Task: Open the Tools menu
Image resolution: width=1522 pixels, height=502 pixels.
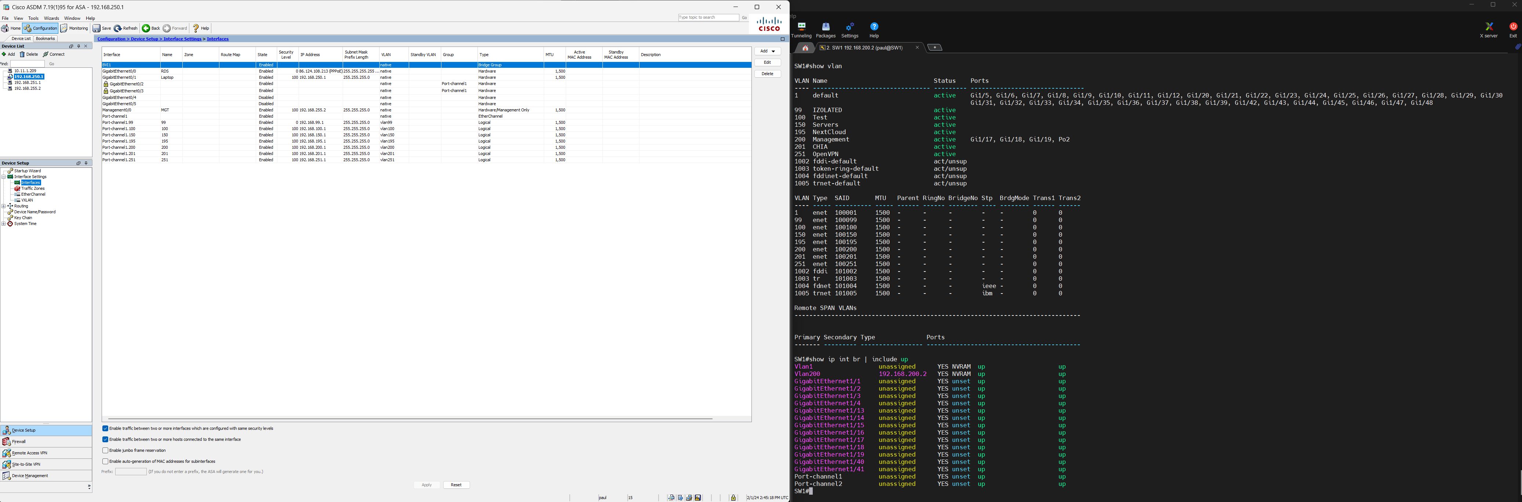Action: pos(33,18)
